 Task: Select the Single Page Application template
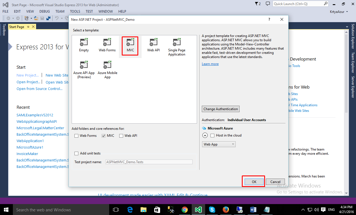pos(177,47)
